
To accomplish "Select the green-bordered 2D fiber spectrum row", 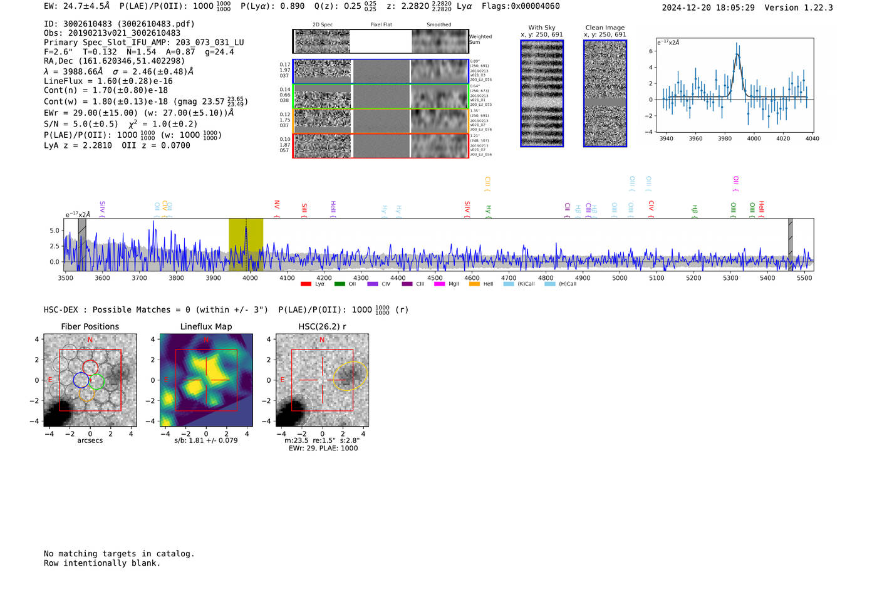I will click(x=381, y=96).
